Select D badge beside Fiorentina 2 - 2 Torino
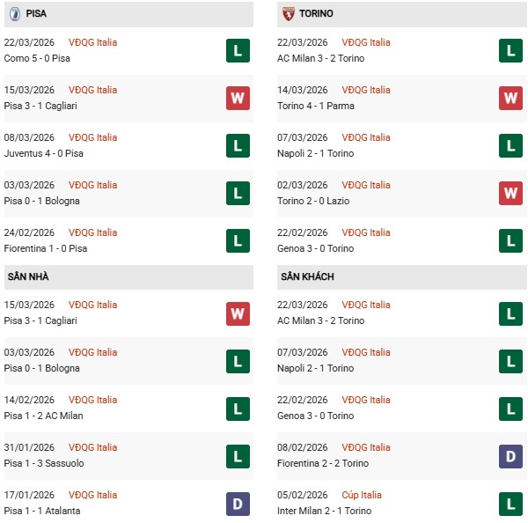The width and height of the screenshot is (528, 523). pos(510,455)
